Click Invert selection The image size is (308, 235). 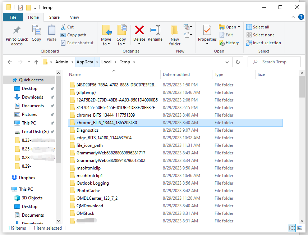263,43
